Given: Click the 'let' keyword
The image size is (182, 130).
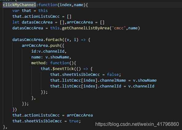Looking at the screenshot, I should [x=16, y=22].
